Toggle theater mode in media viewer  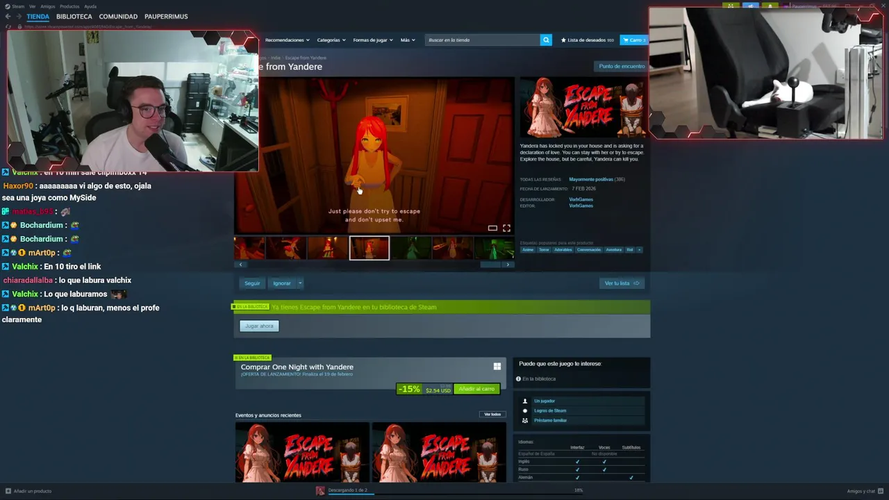492,228
